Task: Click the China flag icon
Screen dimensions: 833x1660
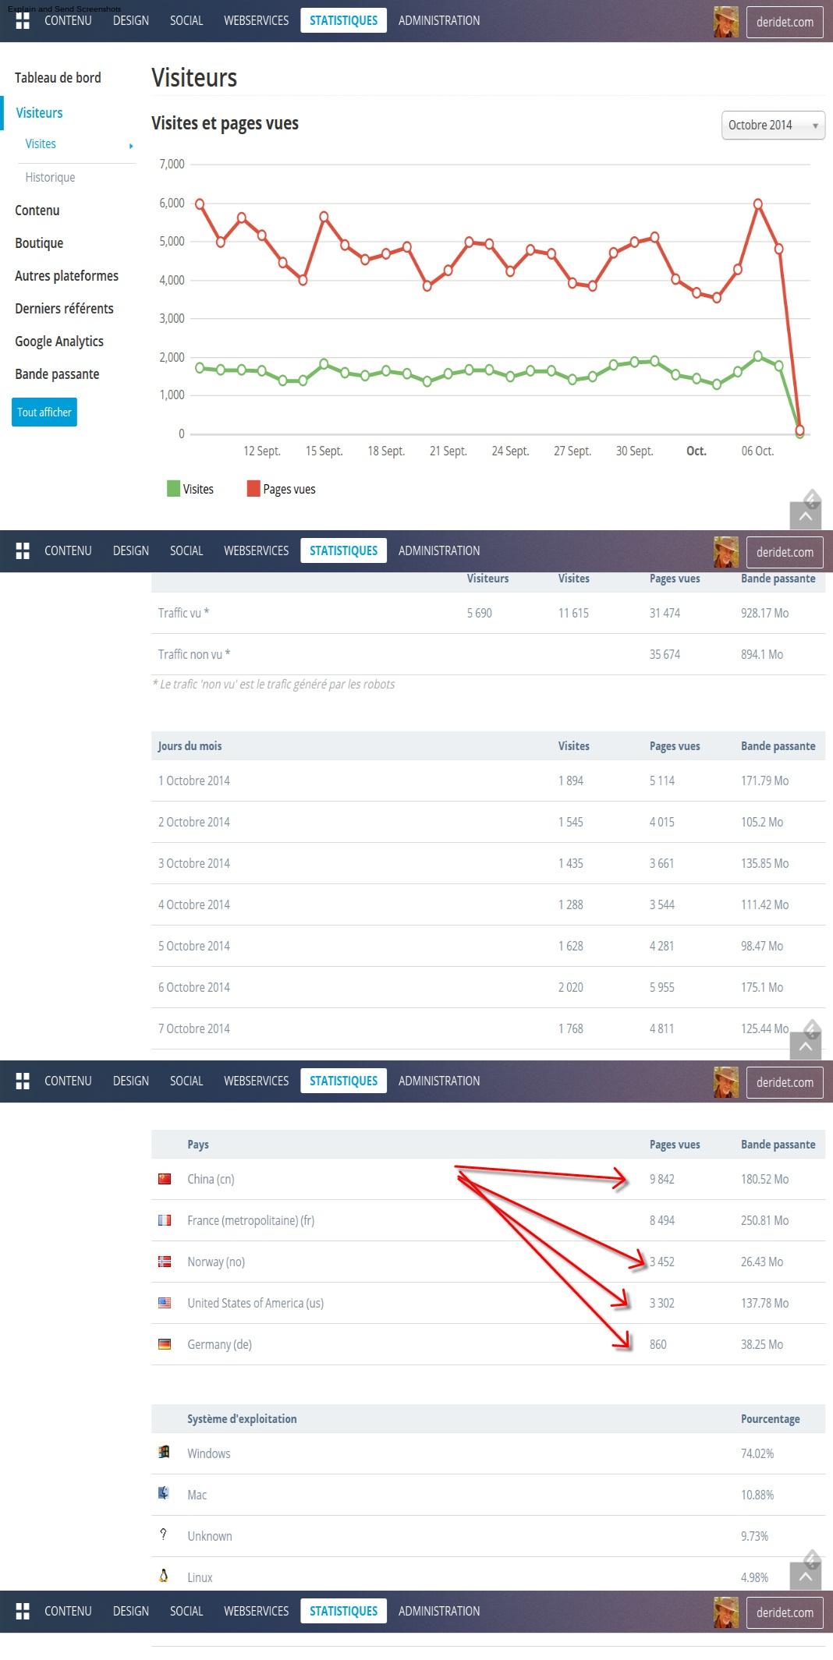Action: (x=165, y=1179)
